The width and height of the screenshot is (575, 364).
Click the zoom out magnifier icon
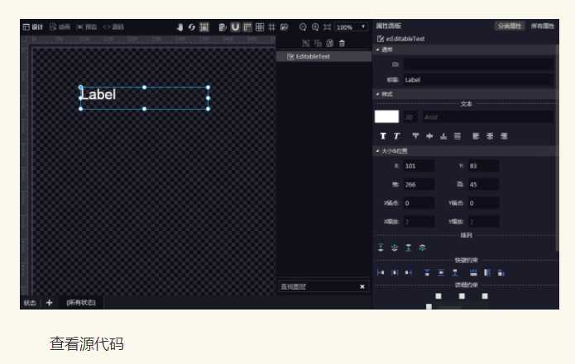point(303,27)
